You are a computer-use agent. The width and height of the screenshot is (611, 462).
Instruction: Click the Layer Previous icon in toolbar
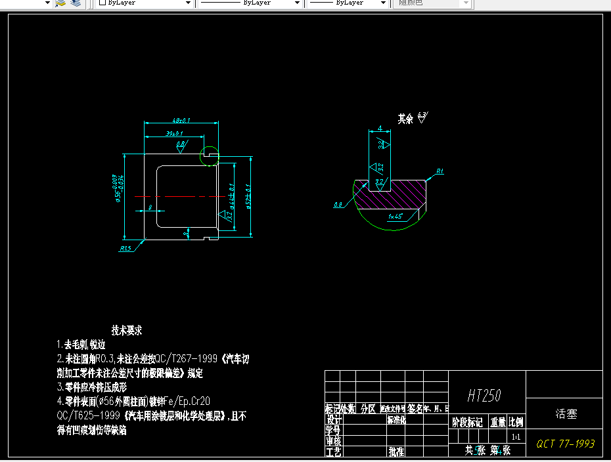click(x=76, y=3)
